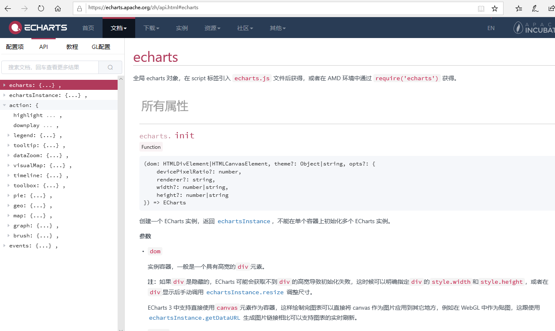Open reading view icon in address bar
555x331 pixels.
click(x=481, y=8)
